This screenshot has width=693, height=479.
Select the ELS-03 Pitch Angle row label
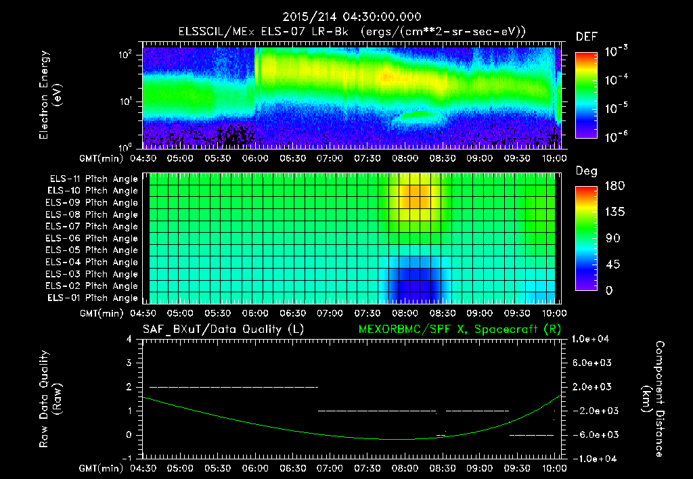(92, 274)
